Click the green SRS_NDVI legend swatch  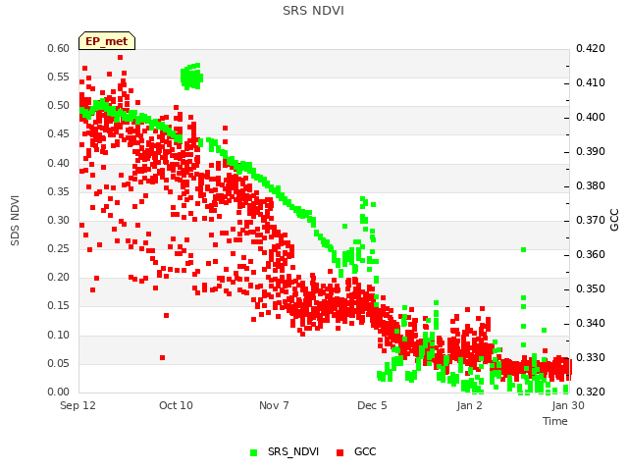click(253, 452)
